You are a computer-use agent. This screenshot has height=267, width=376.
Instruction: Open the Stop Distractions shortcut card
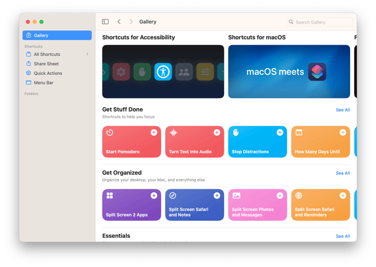point(258,141)
